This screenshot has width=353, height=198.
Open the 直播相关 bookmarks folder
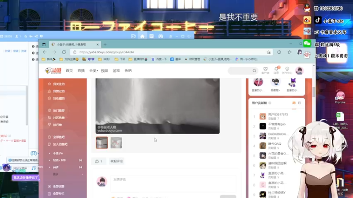[138, 59]
